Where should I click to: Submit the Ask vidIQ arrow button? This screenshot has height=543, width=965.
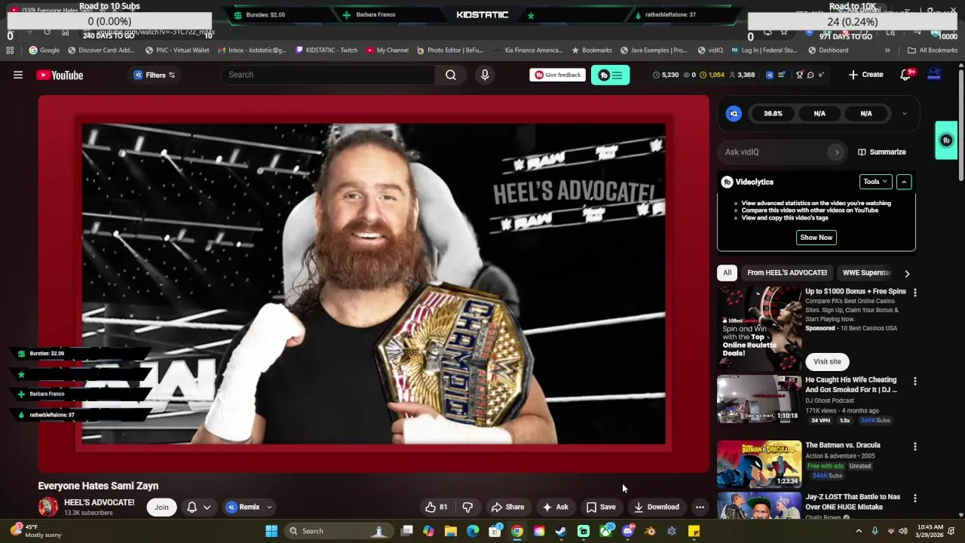pos(836,152)
